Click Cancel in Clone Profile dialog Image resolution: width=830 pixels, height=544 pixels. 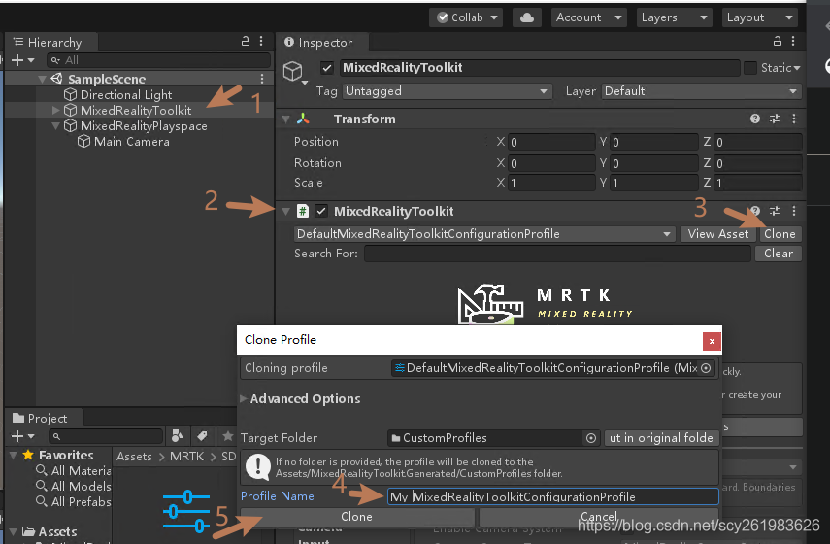tap(599, 517)
